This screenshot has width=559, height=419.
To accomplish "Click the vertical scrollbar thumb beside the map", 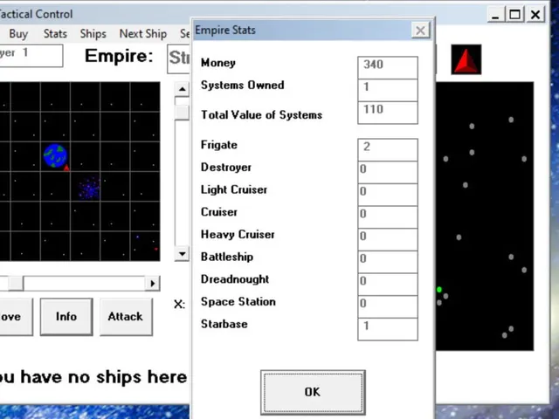I will tap(182, 113).
